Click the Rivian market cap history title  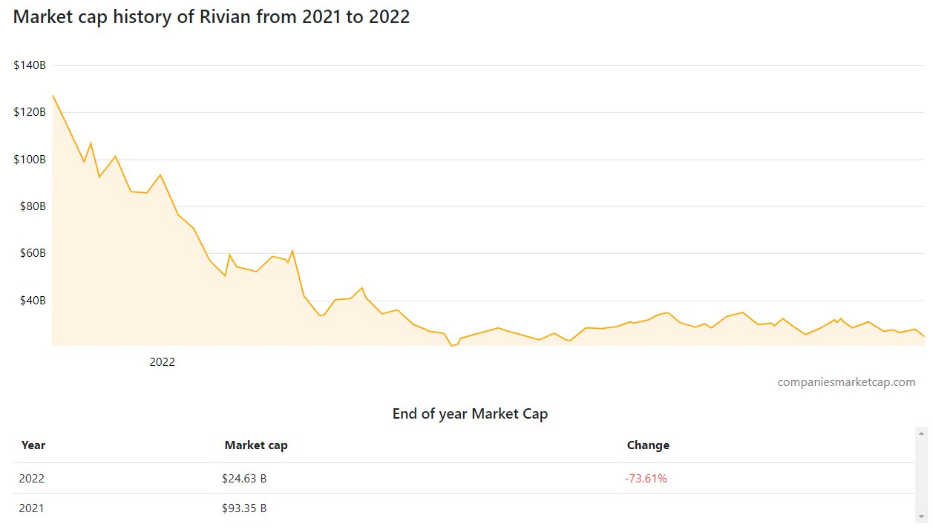click(x=212, y=17)
